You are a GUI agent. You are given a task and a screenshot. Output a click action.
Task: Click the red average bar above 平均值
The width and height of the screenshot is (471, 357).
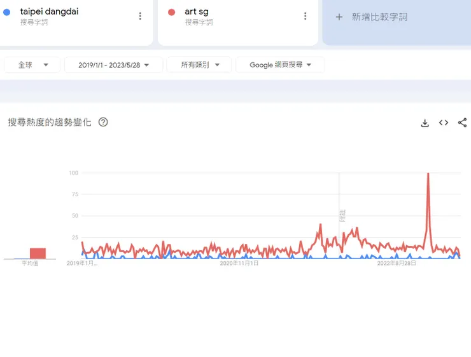38,253
